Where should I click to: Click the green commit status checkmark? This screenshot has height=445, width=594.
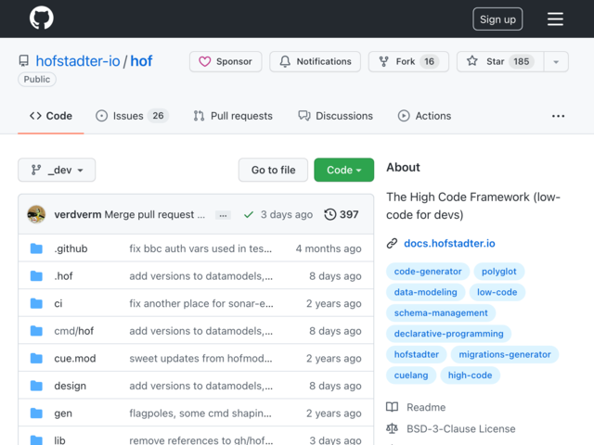click(x=249, y=215)
